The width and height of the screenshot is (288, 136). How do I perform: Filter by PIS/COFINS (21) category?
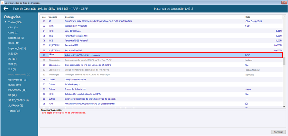(17, 90)
